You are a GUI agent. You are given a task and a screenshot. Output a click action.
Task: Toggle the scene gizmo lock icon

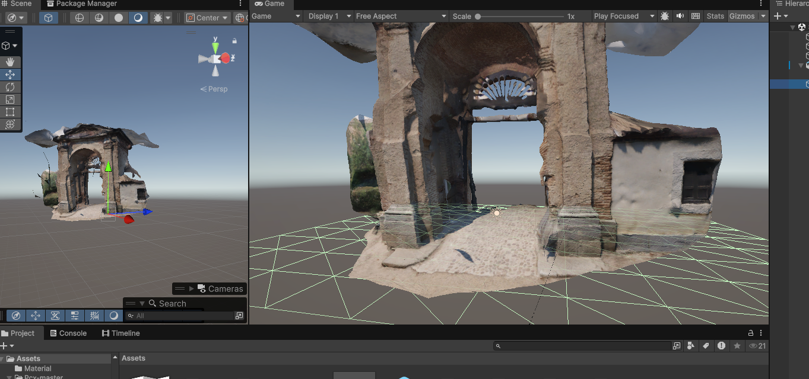coord(235,41)
